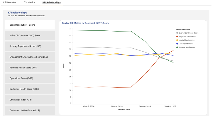The height and width of the screenshot is (117, 213).
Task: Open Churn Risk Index (CRI)
Action: pos(30,100)
